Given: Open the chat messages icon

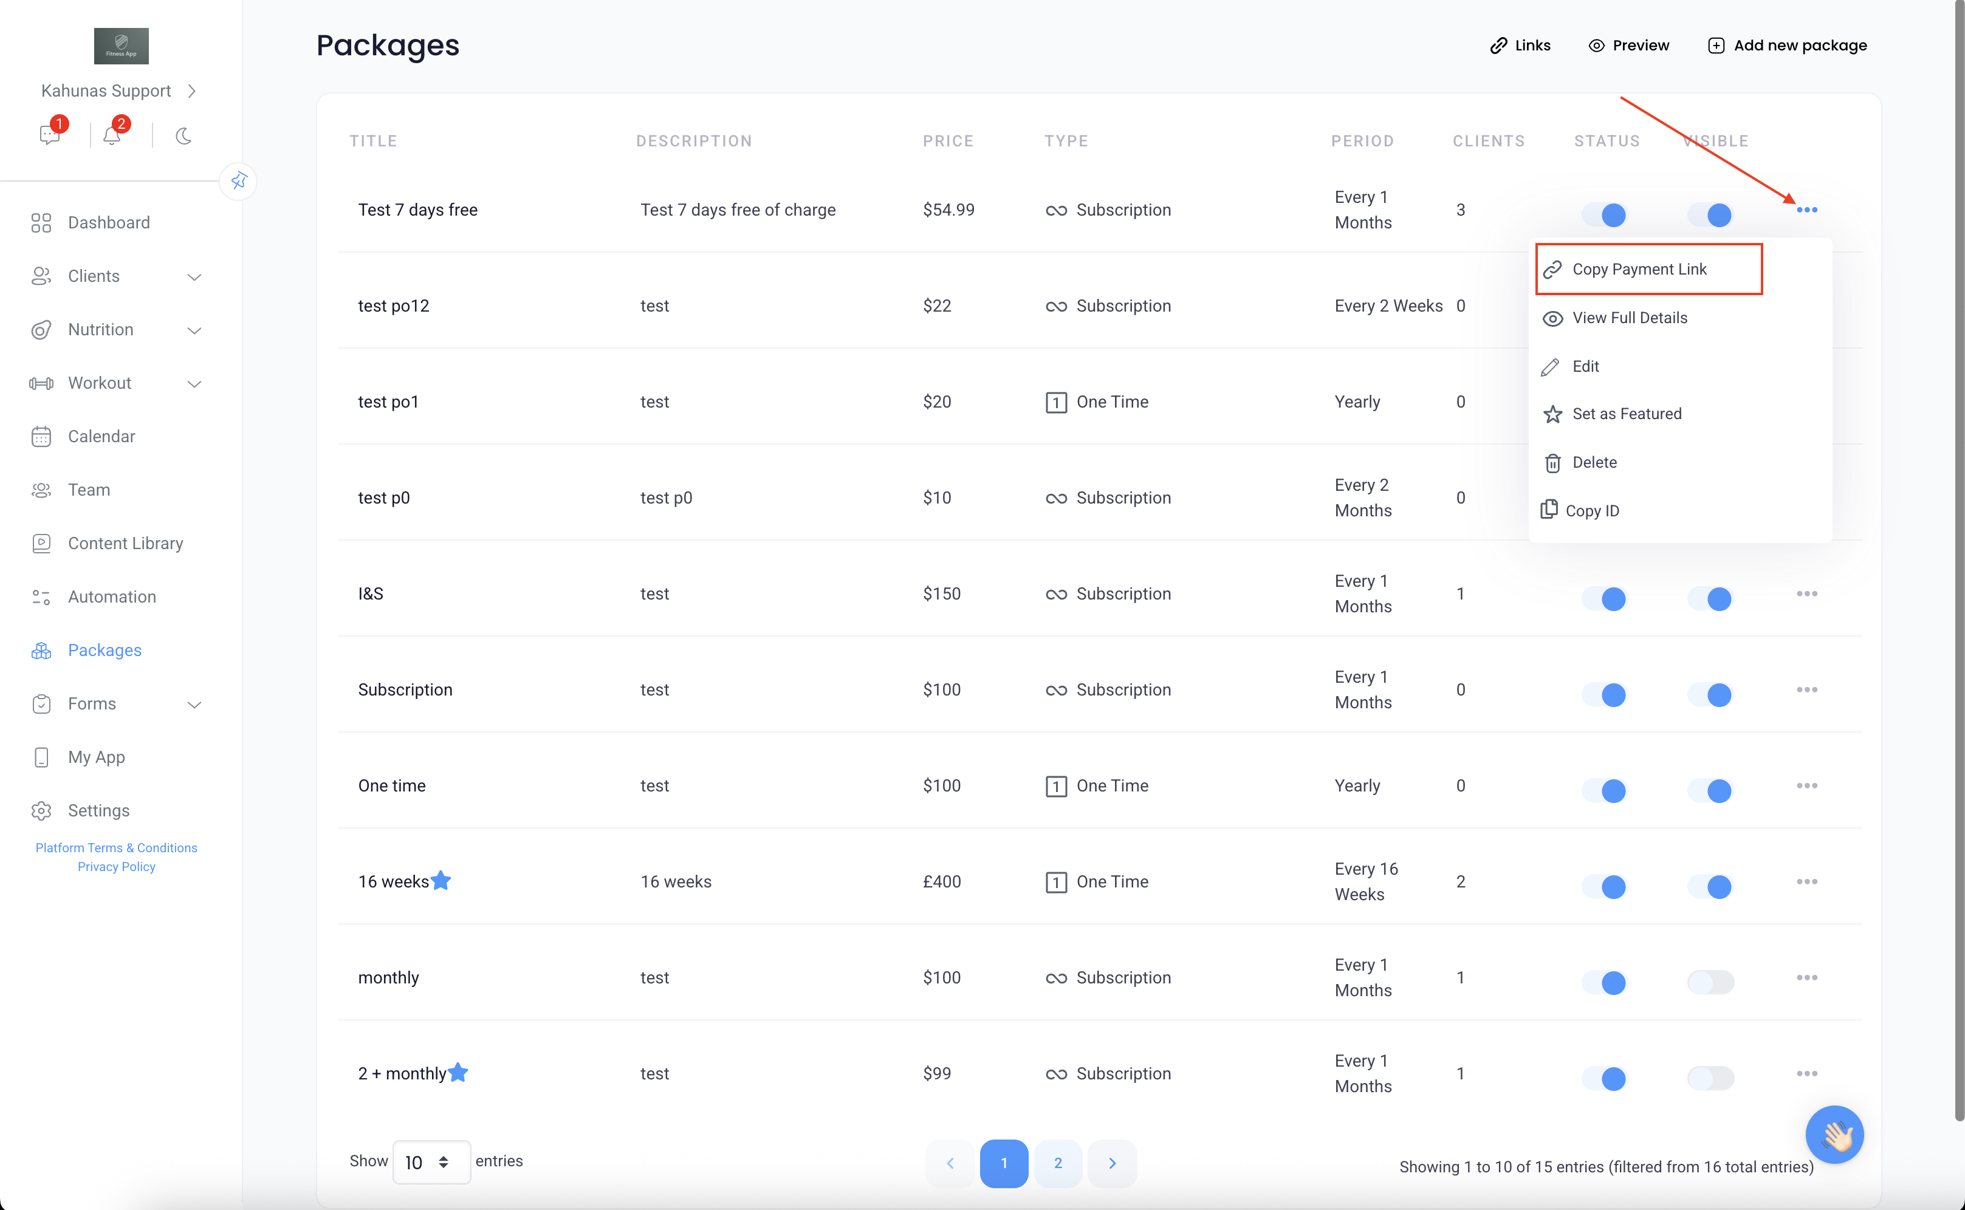Looking at the screenshot, I should [50, 135].
